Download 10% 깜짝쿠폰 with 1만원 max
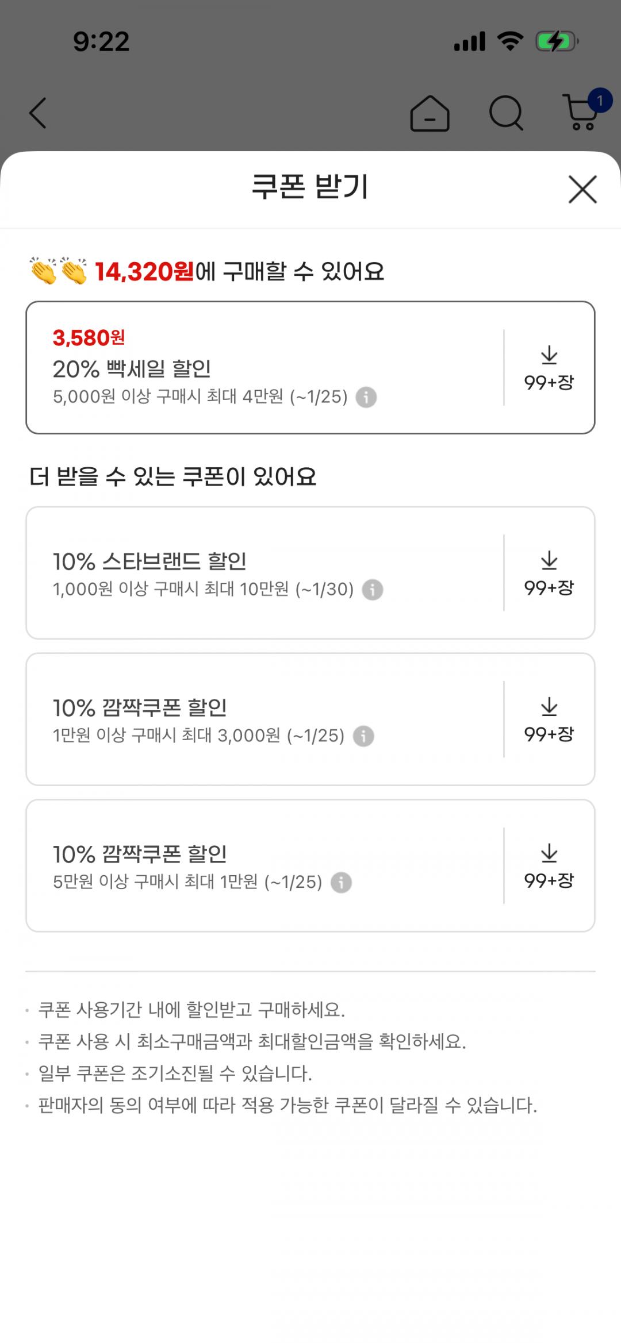 (x=549, y=866)
